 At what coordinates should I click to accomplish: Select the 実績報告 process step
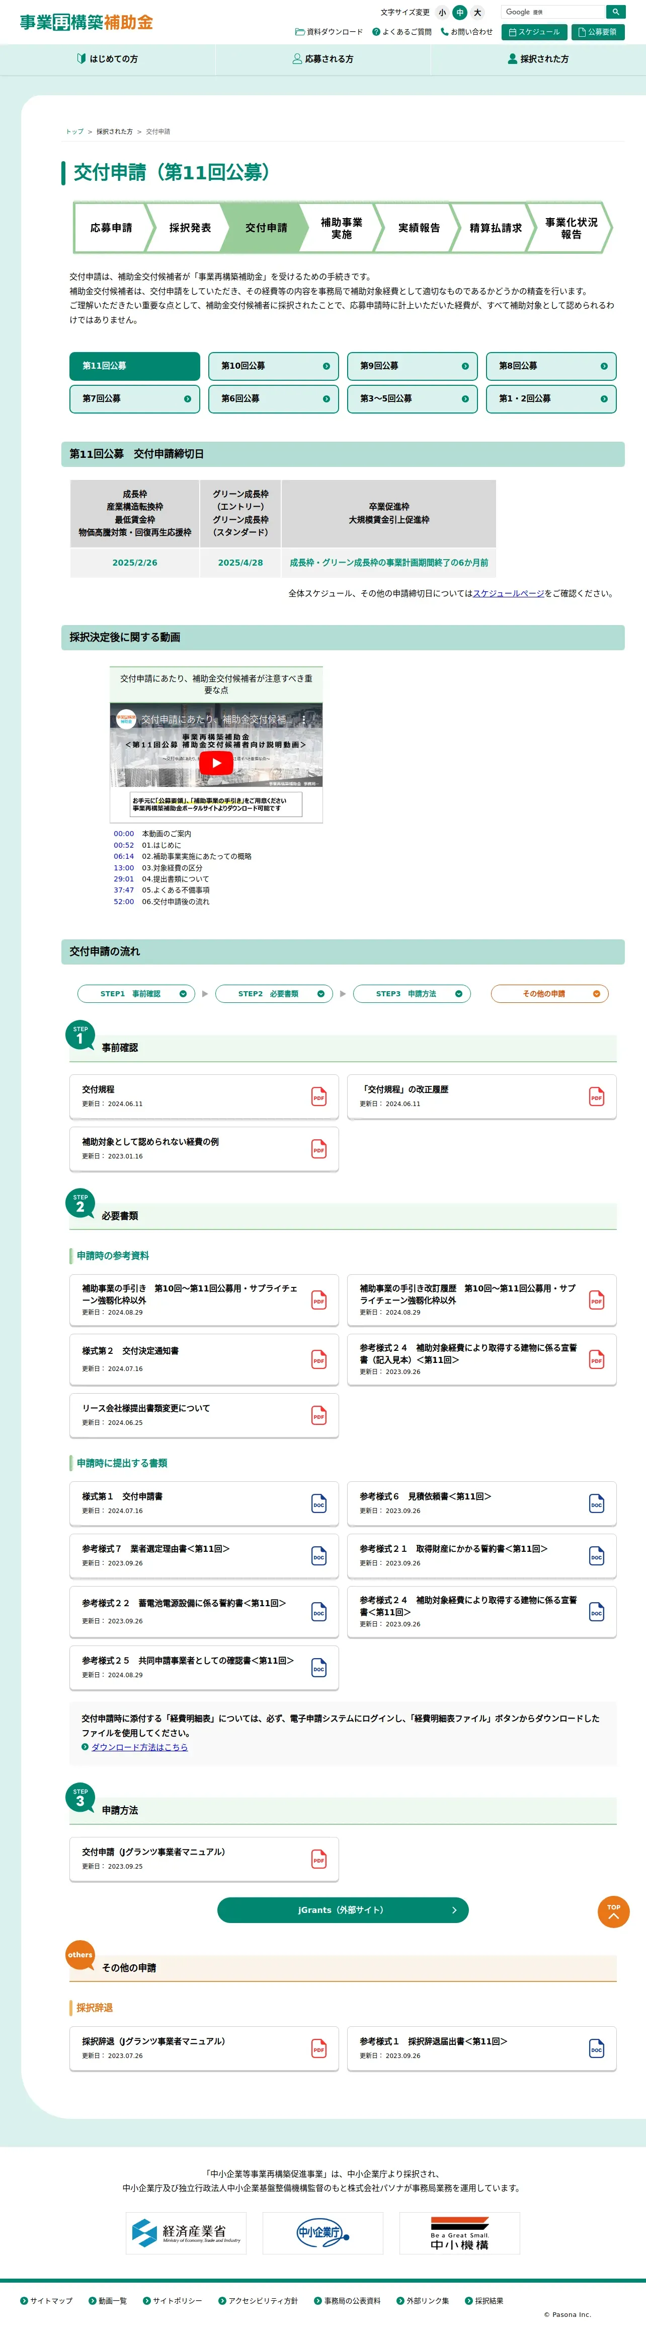click(419, 228)
